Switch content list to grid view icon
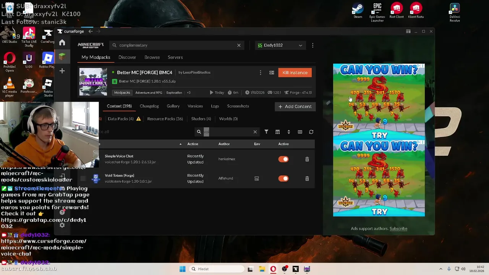Image resolution: width=489 pixels, height=275 pixels. (x=278, y=132)
